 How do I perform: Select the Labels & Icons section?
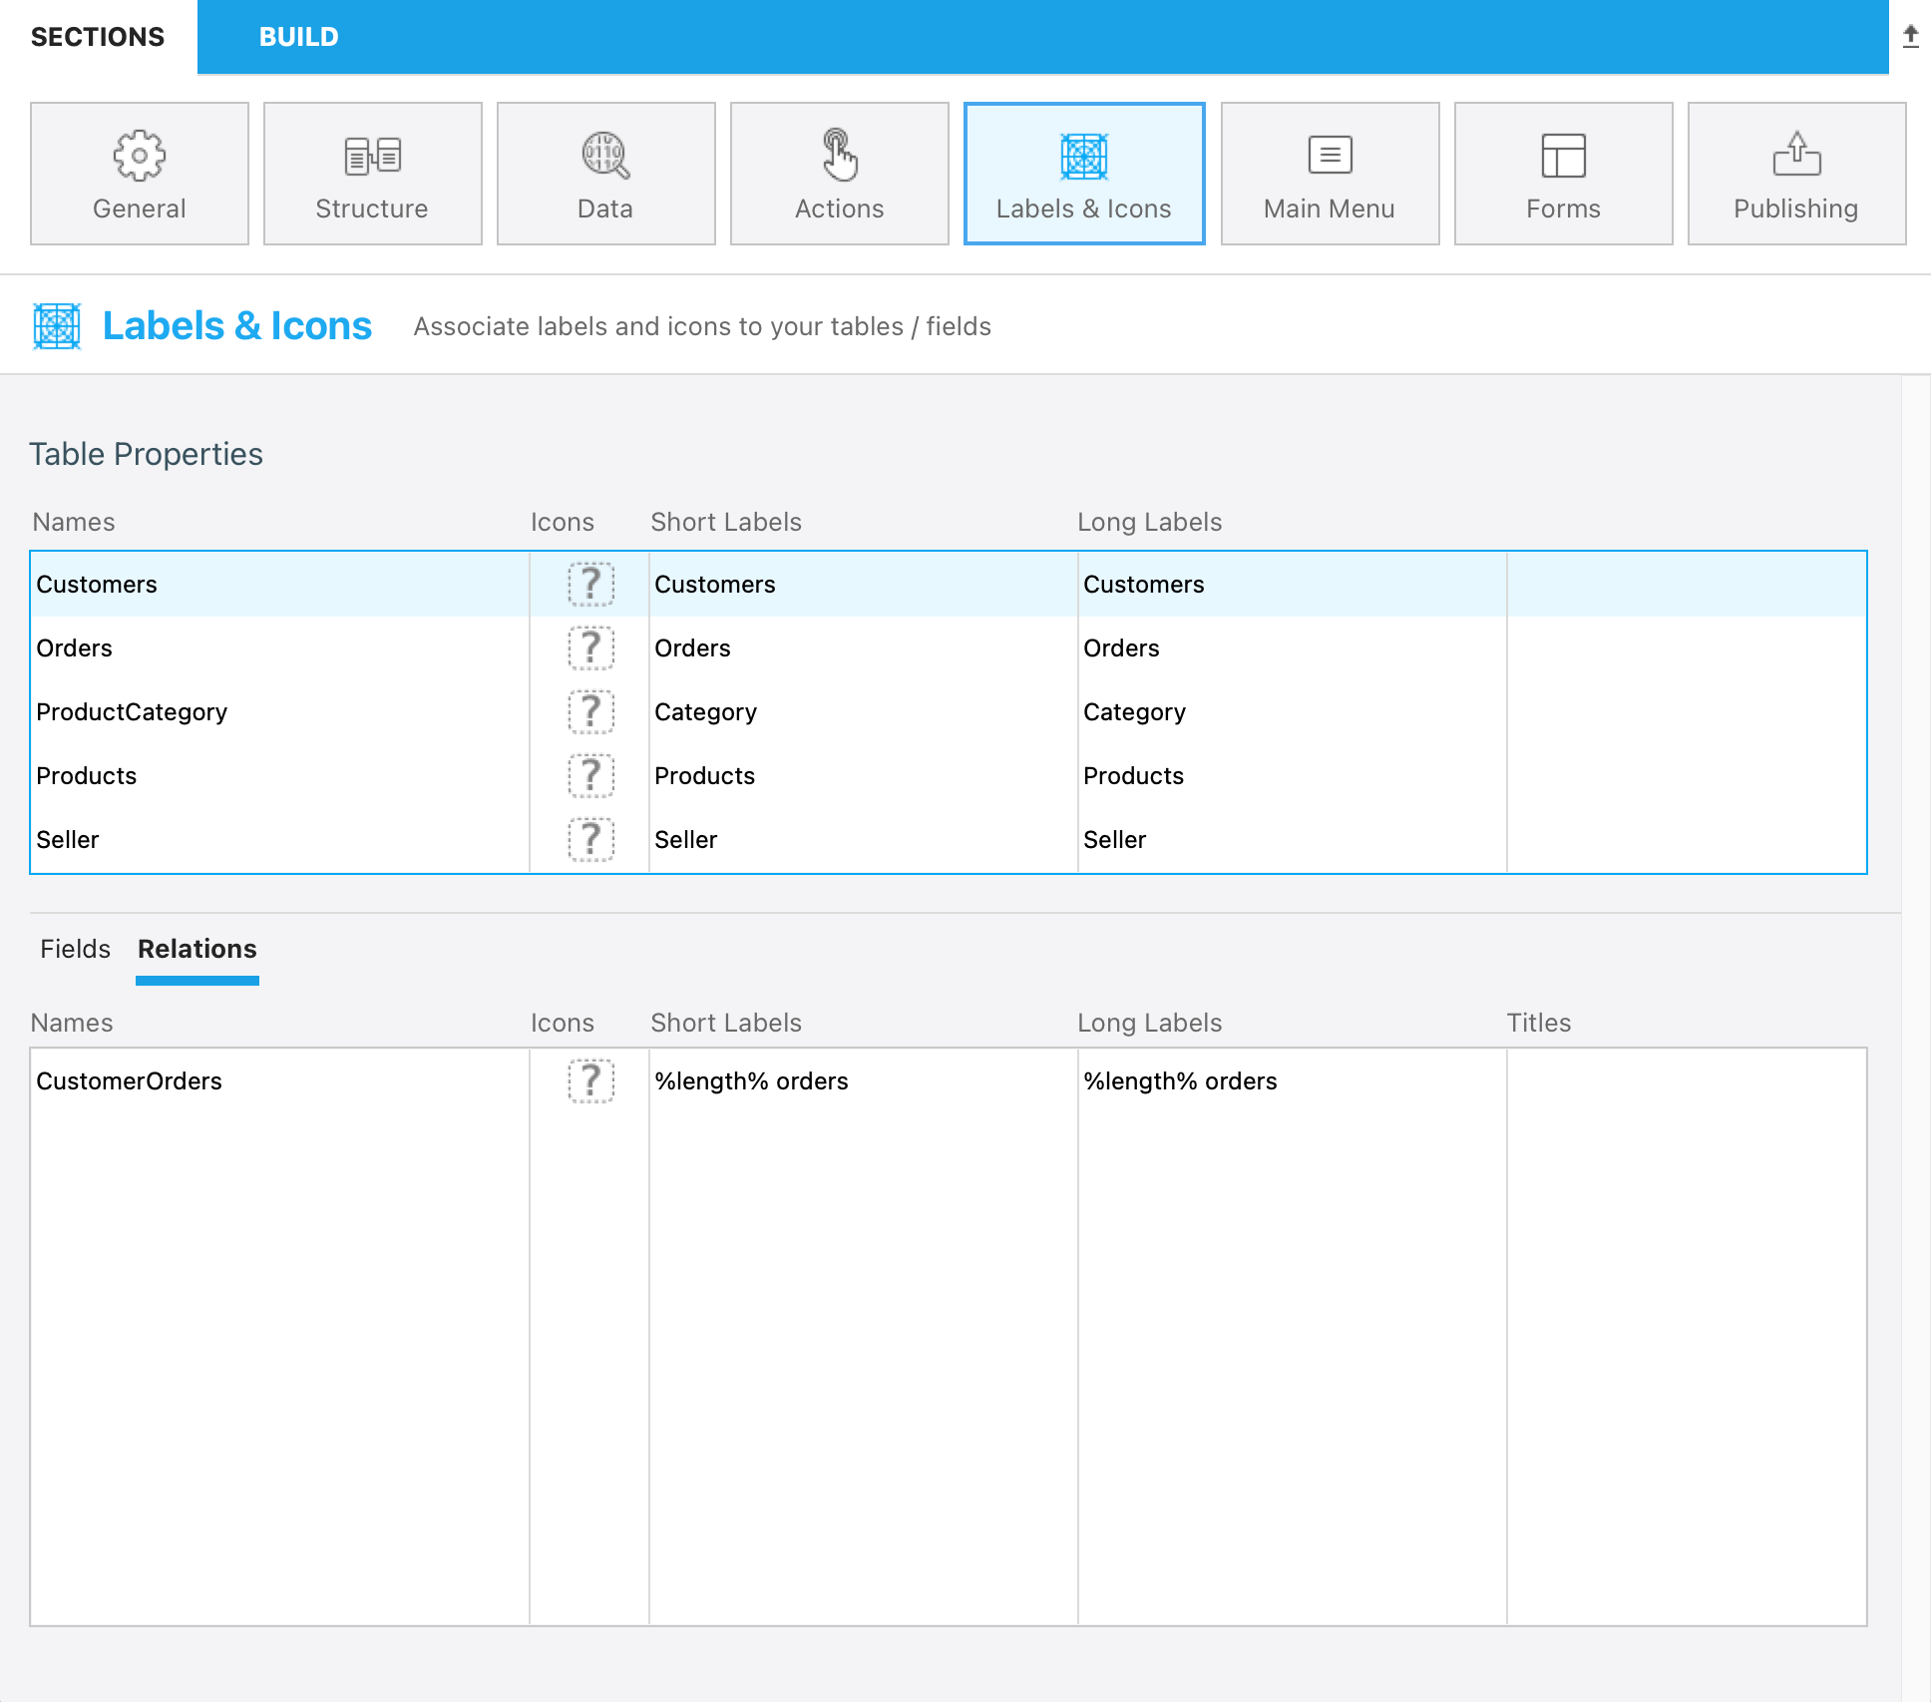point(1084,174)
